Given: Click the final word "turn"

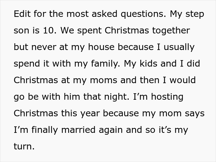Looking at the screenshot, I should tap(23, 146).
